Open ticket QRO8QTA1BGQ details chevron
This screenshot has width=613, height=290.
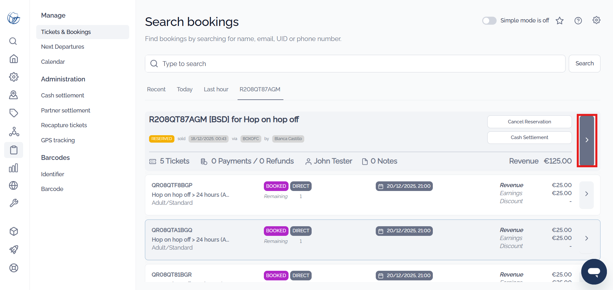586,238
